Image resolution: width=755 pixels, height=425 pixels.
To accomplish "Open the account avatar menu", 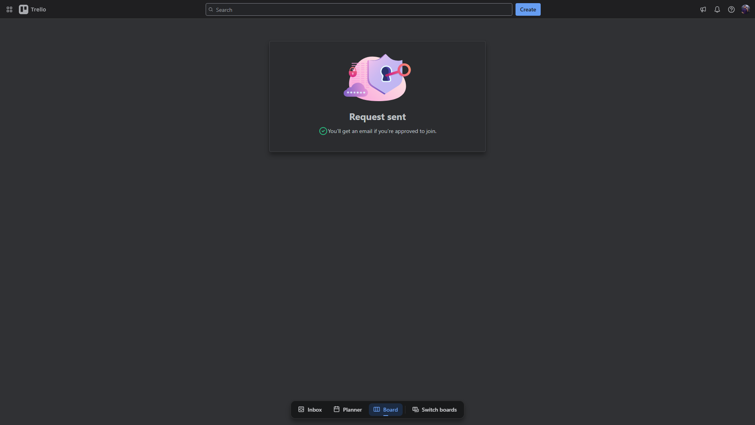I will (745, 9).
